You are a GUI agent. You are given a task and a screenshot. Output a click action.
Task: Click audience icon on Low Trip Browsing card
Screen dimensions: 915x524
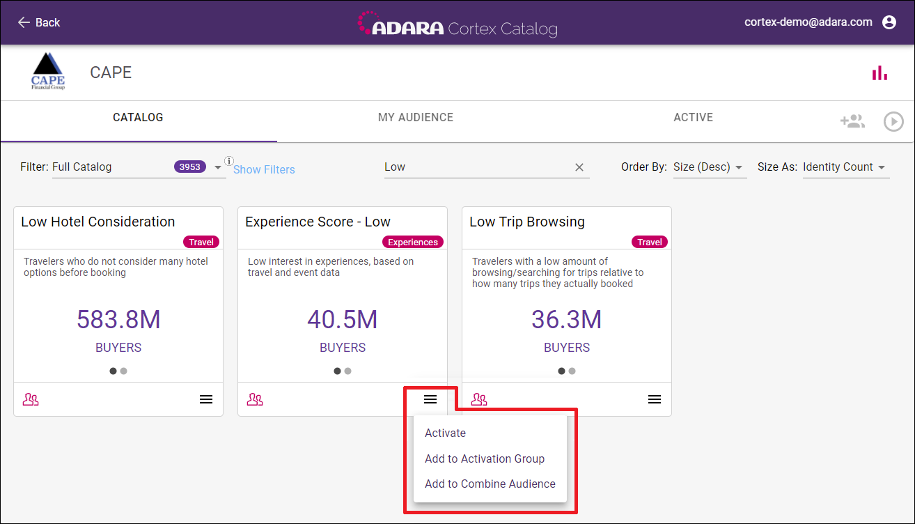coord(479,399)
